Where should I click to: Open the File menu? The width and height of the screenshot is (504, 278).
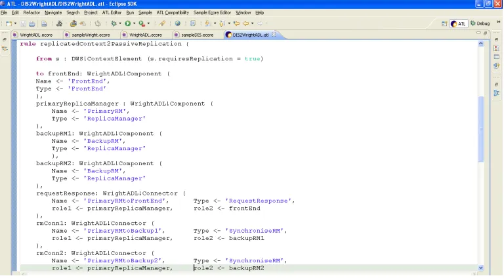coord(4,12)
